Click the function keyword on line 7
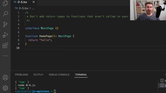Screen dimensions: 166x93 pyautogui.click(x=31, y=36)
